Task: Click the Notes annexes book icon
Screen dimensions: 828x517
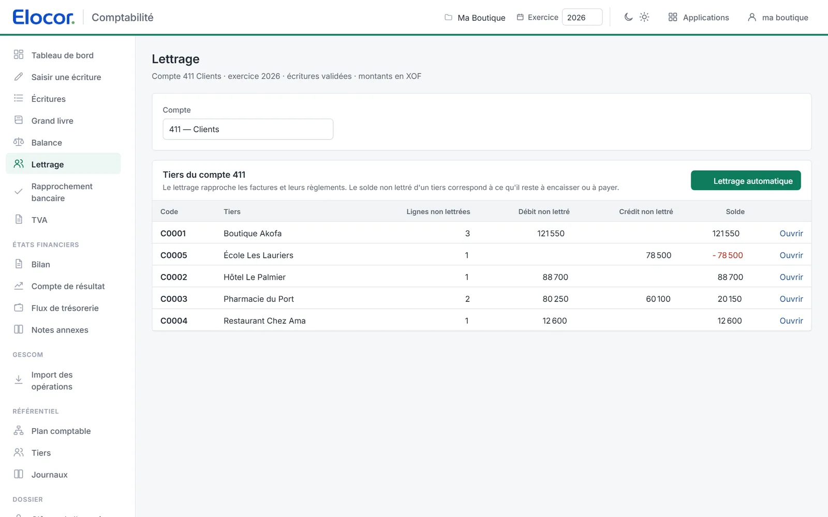Action: (19, 329)
